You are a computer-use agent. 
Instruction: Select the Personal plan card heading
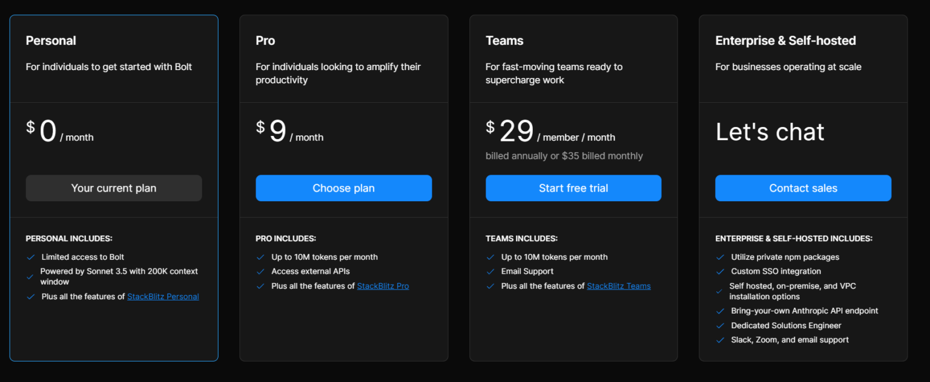pos(51,40)
